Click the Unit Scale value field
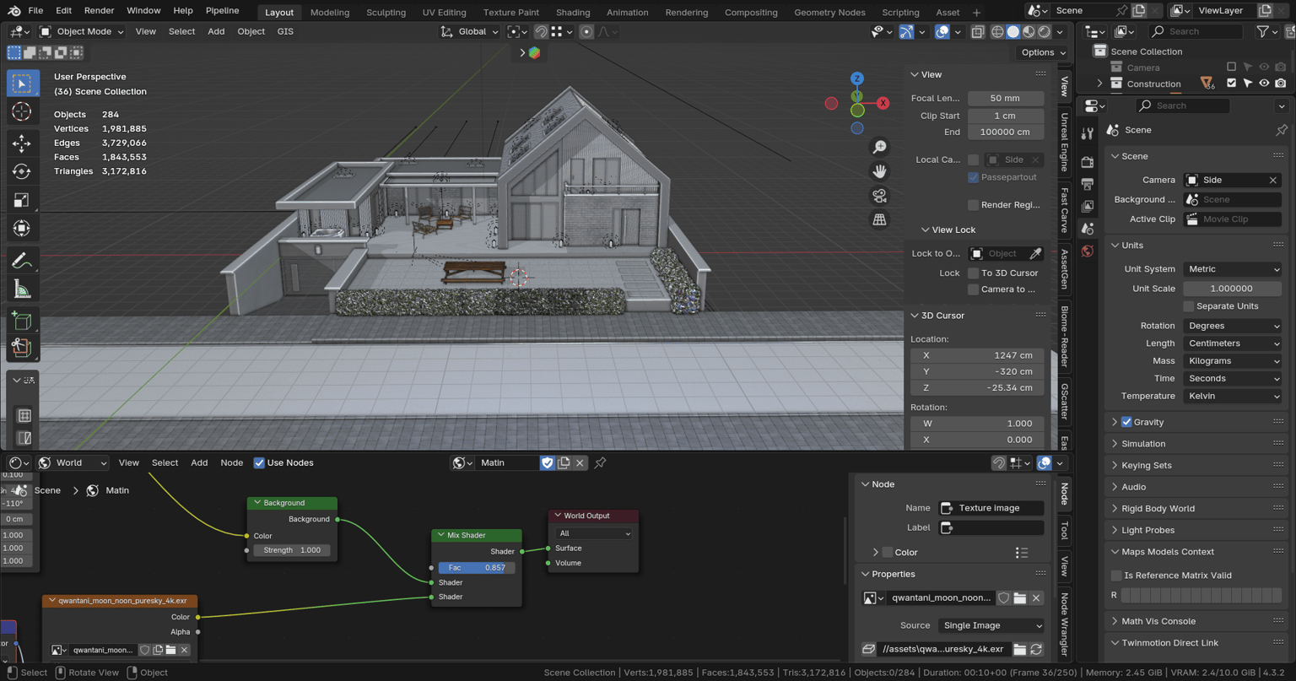This screenshot has width=1296, height=681. tap(1233, 289)
